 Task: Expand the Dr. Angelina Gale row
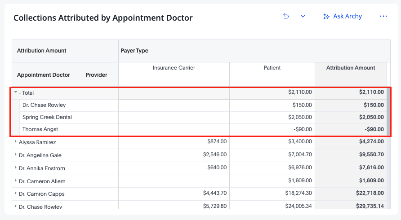(x=16, y=154)
